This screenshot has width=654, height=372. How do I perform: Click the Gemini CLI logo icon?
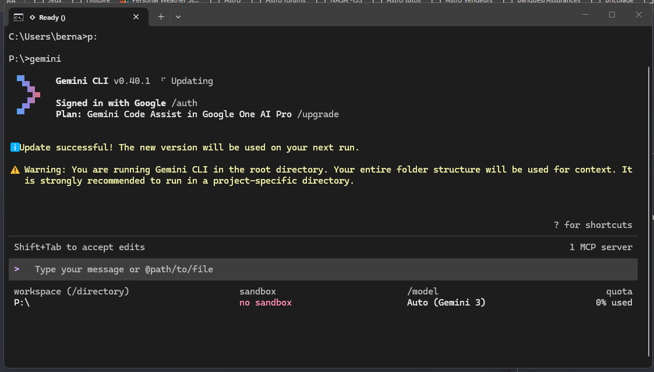click(29, 95)
